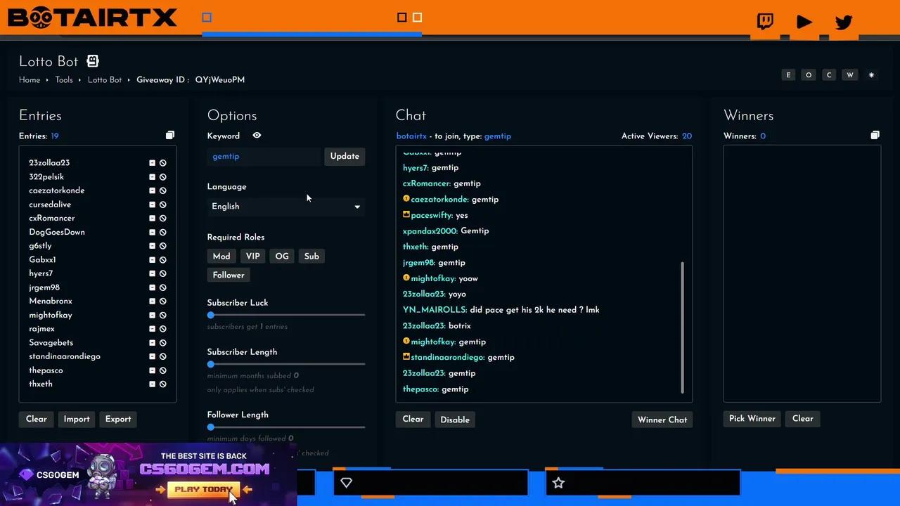Ban mightofkay using the block icon
Viewport: 900px width, 506px height.
point(163,315)
